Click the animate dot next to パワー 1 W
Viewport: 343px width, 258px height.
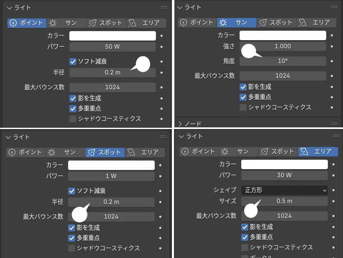(x=160, y=176)
